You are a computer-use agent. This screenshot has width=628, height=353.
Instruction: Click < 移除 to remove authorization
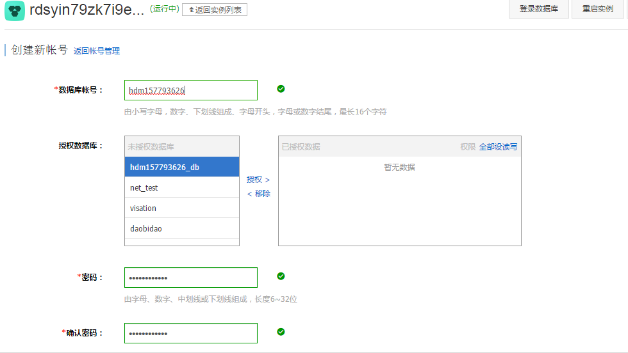(258, 194)
